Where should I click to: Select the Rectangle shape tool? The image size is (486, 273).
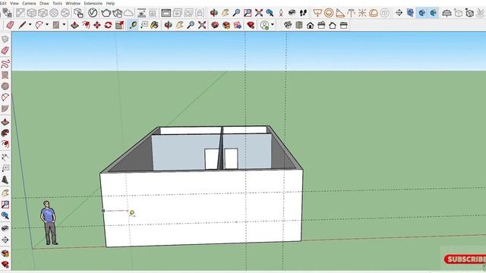click(55, 25)
